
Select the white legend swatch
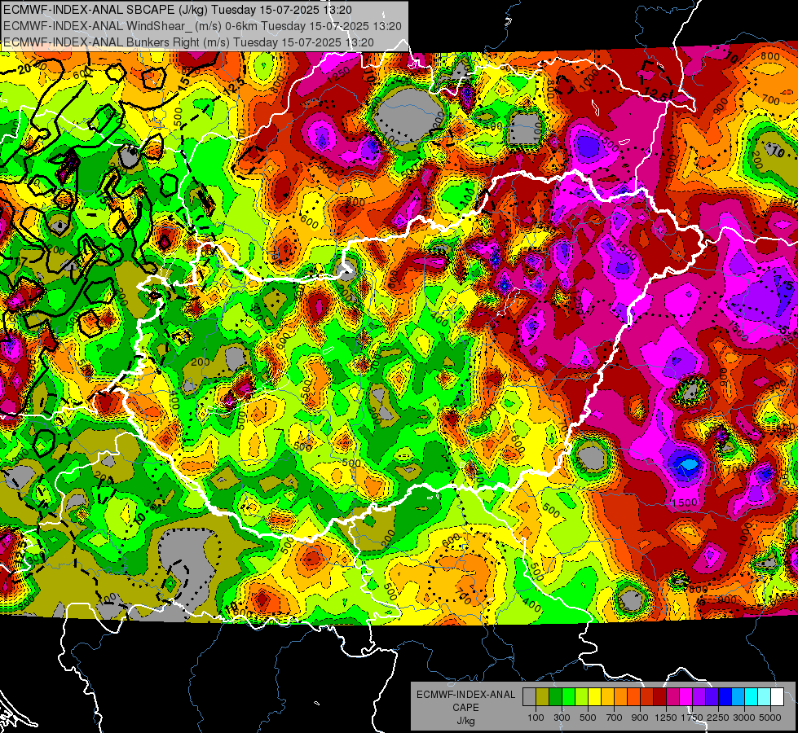coord(777,696)
